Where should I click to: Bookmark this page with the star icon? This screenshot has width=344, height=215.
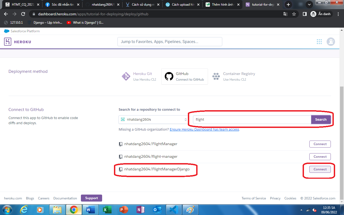pyautogui.click(x=294, y=14)
